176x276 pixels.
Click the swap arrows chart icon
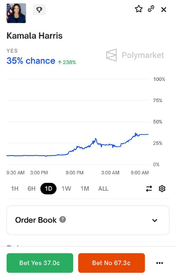149,189
